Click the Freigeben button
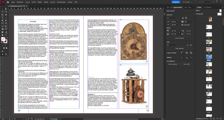Image resolution: width=224 pixels, height=120 pixels. point(176,2)
